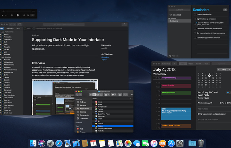231x148 pixels.
Task: Select icon view in Finder toolbar
Action: (91, 95)
